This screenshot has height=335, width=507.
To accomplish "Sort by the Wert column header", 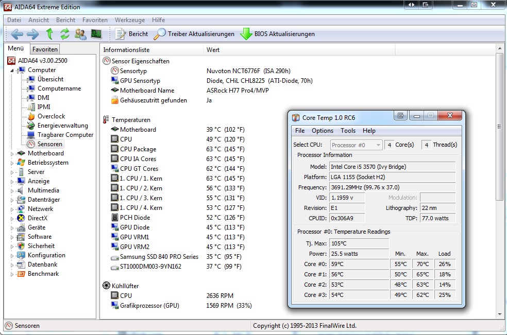I will coord(299,50).
